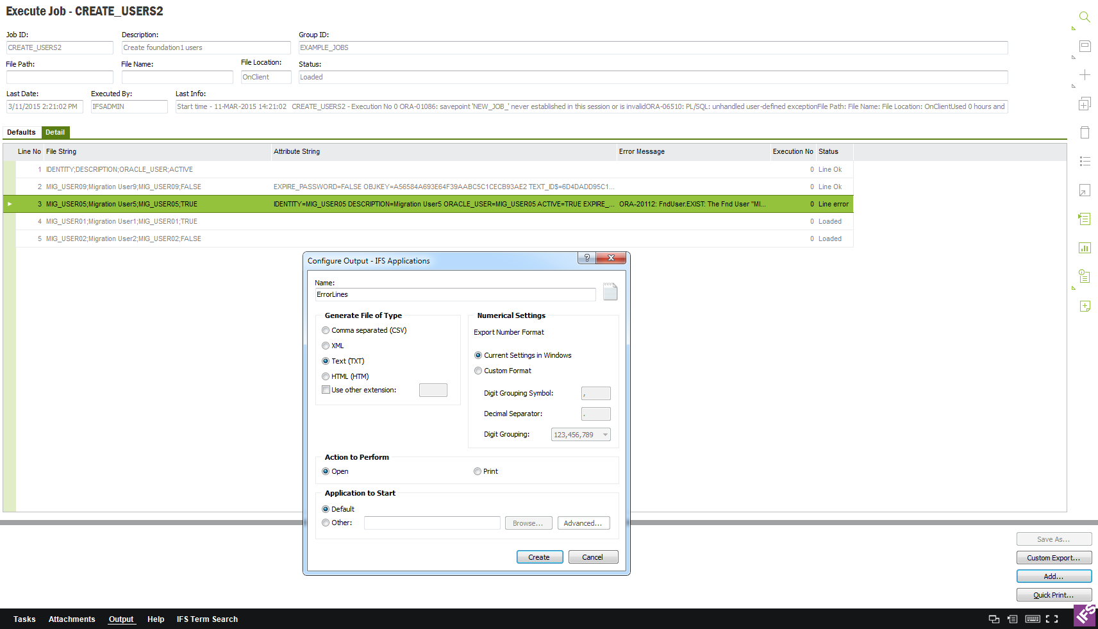
Task: Click the navigator list icon in bottom bar
Action: point(1013,619)
